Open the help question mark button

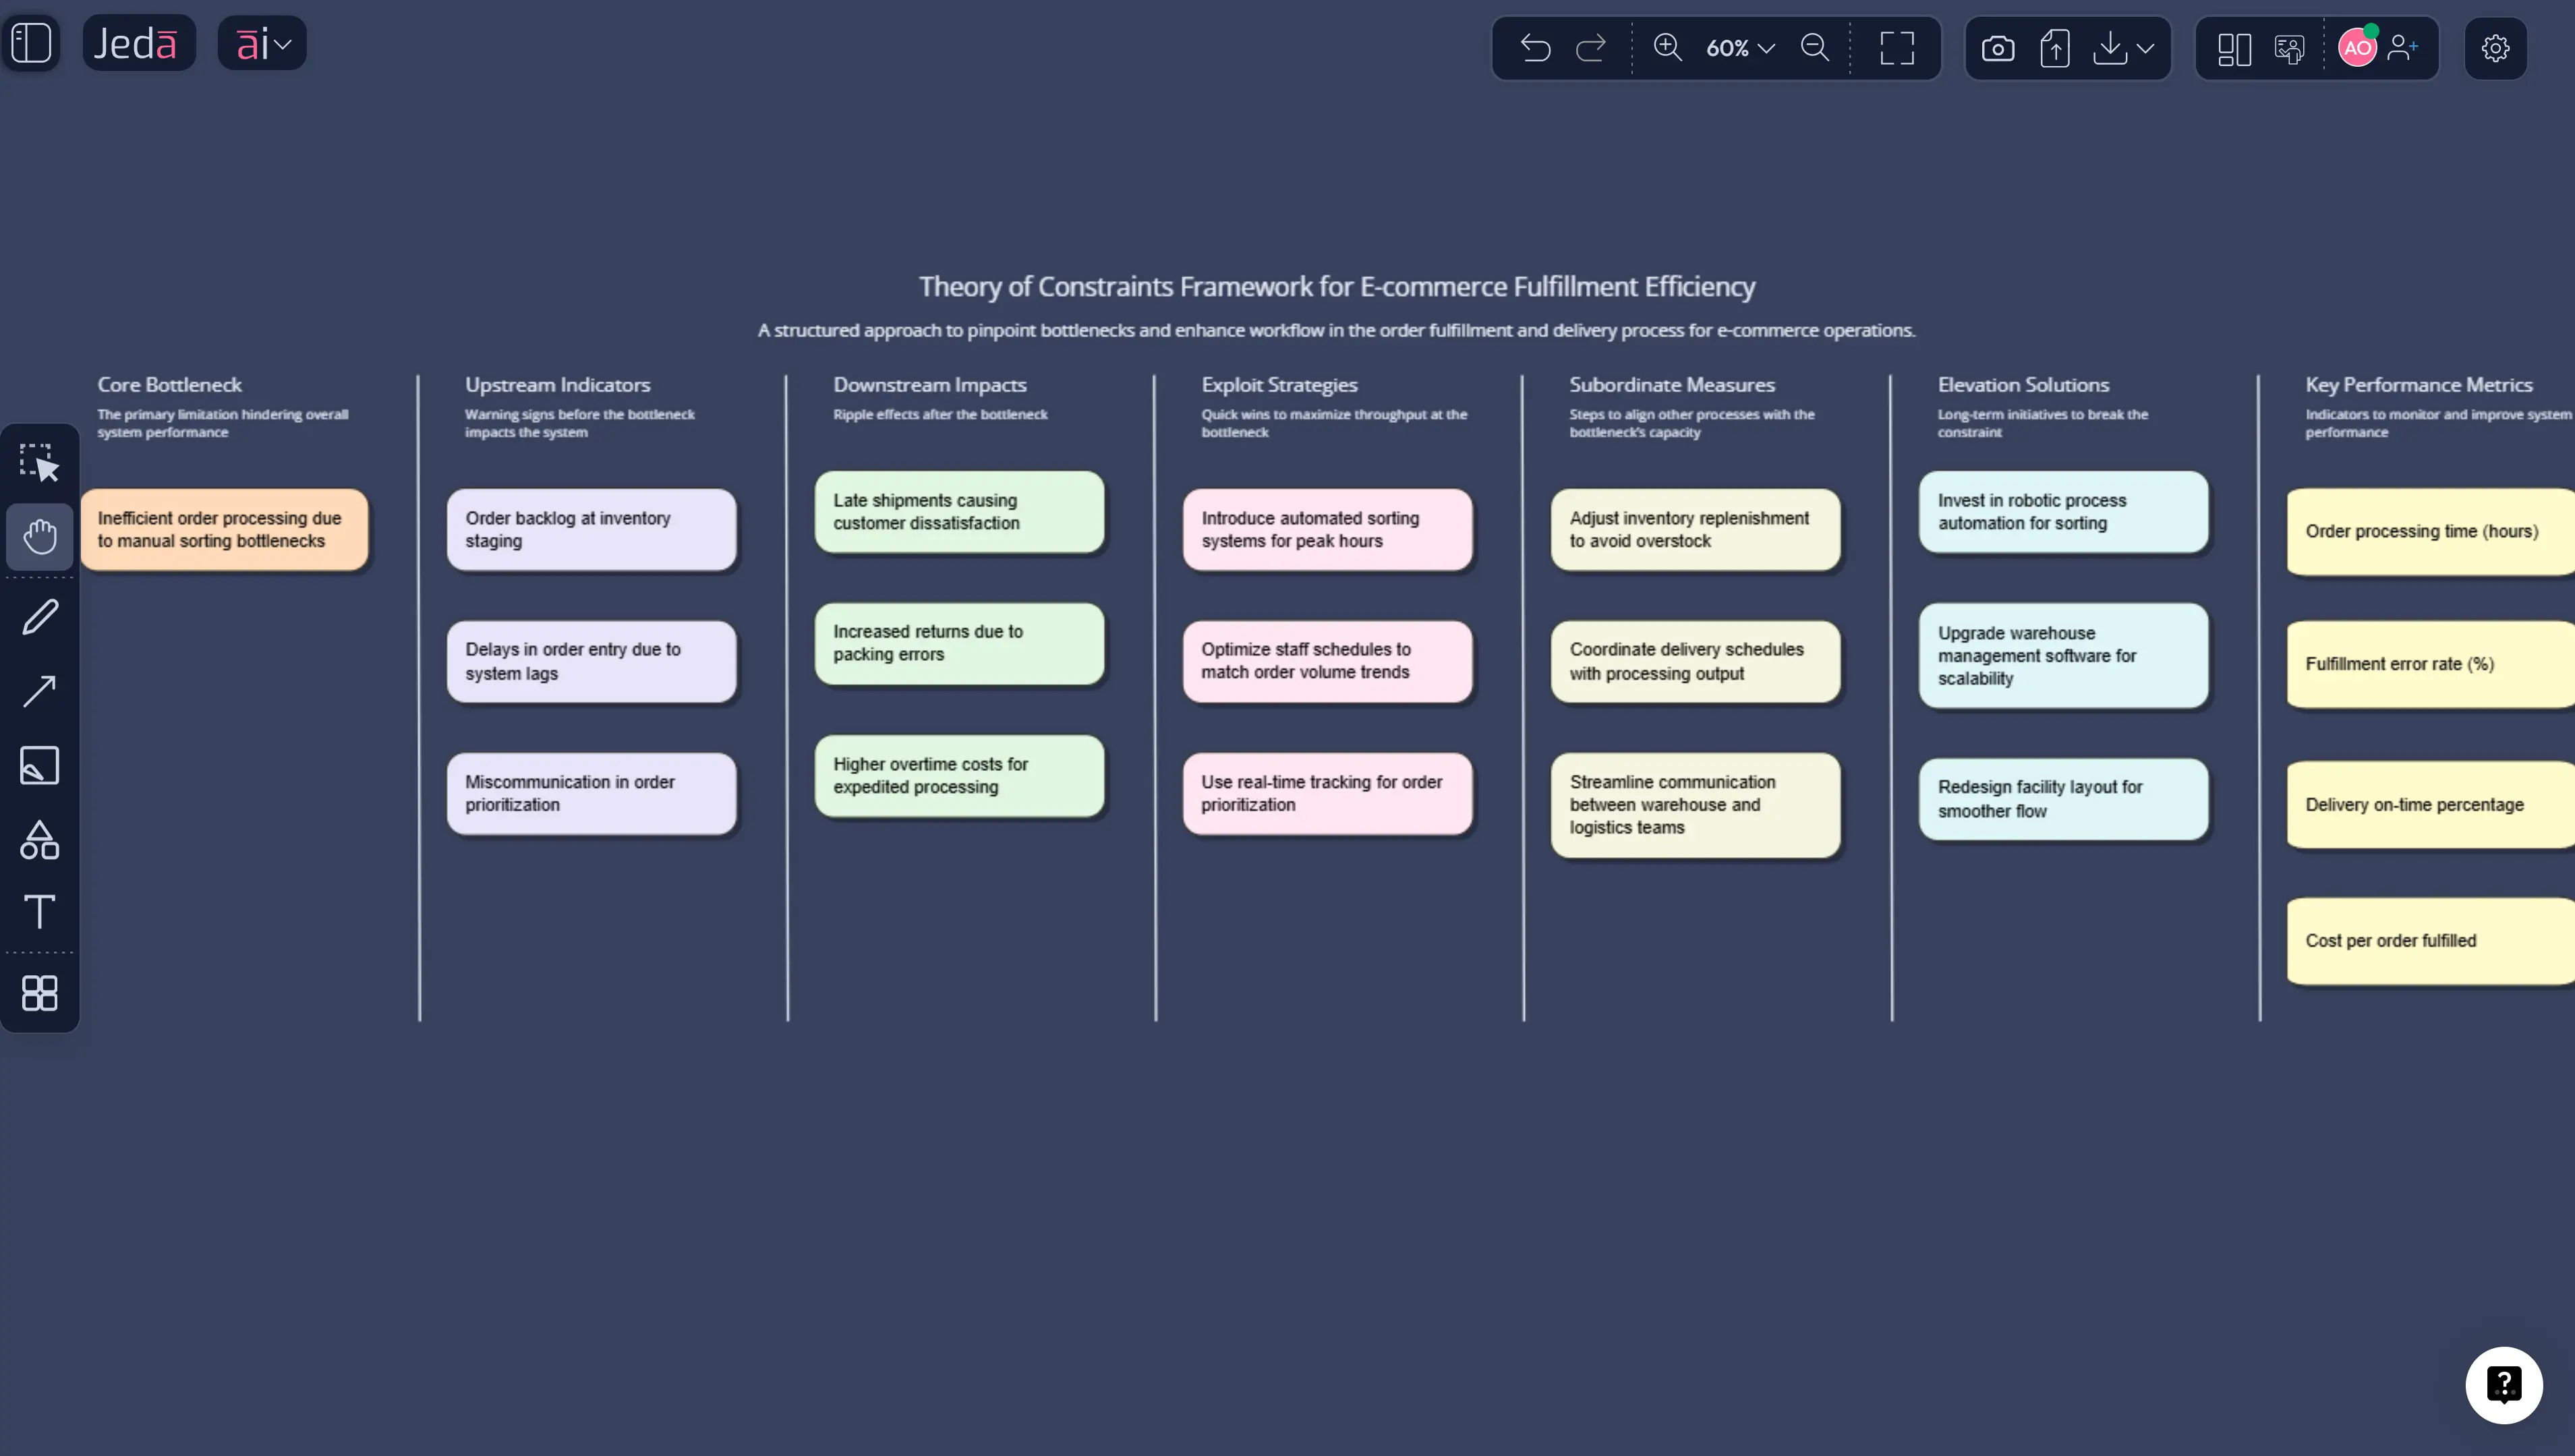click(2503, 1384)
